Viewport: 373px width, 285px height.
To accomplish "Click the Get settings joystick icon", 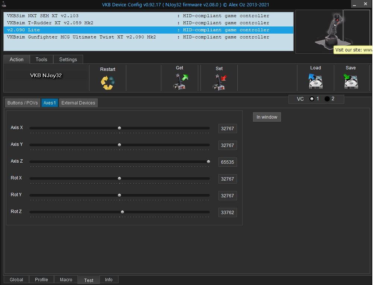I will pos(180,82).
